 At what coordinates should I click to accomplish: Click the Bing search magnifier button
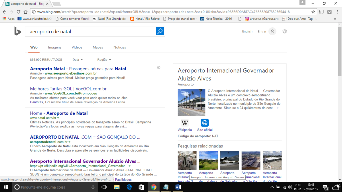(160, 31)
